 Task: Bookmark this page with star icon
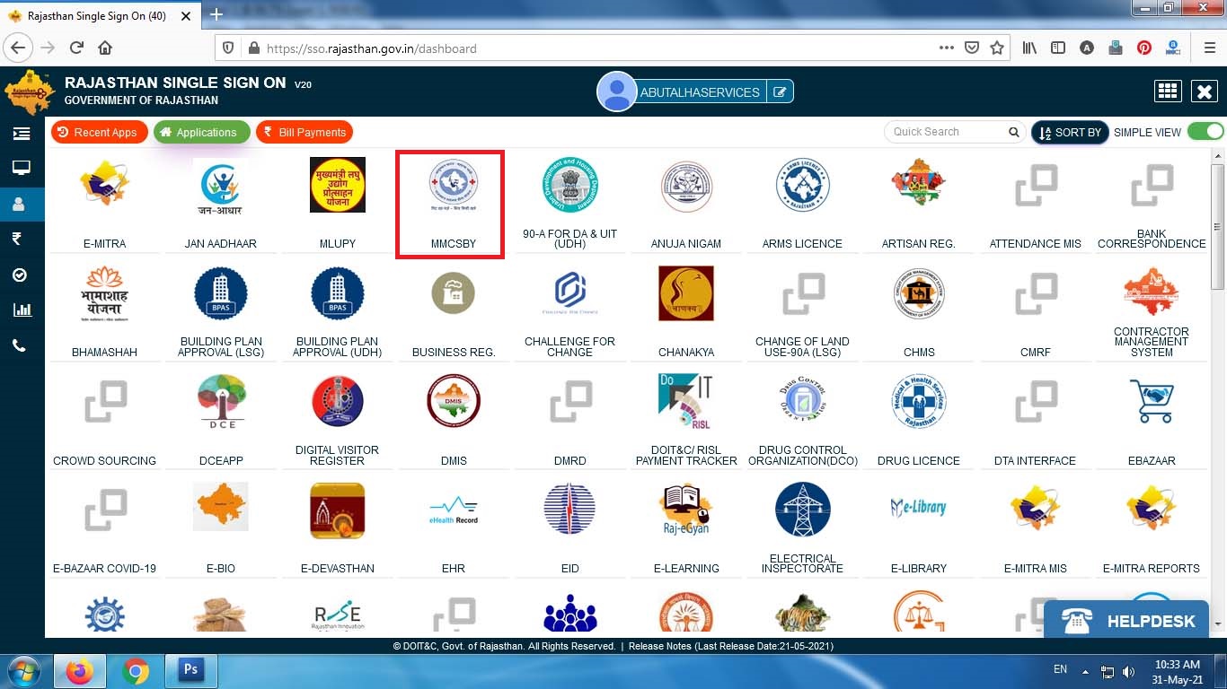pos(997,48)
